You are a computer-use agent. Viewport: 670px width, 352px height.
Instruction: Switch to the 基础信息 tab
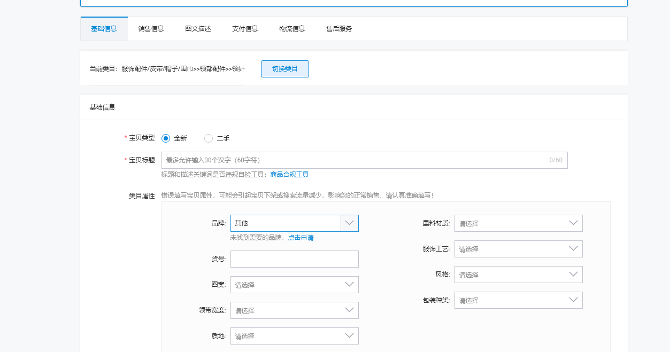click(x=104, y=29)
